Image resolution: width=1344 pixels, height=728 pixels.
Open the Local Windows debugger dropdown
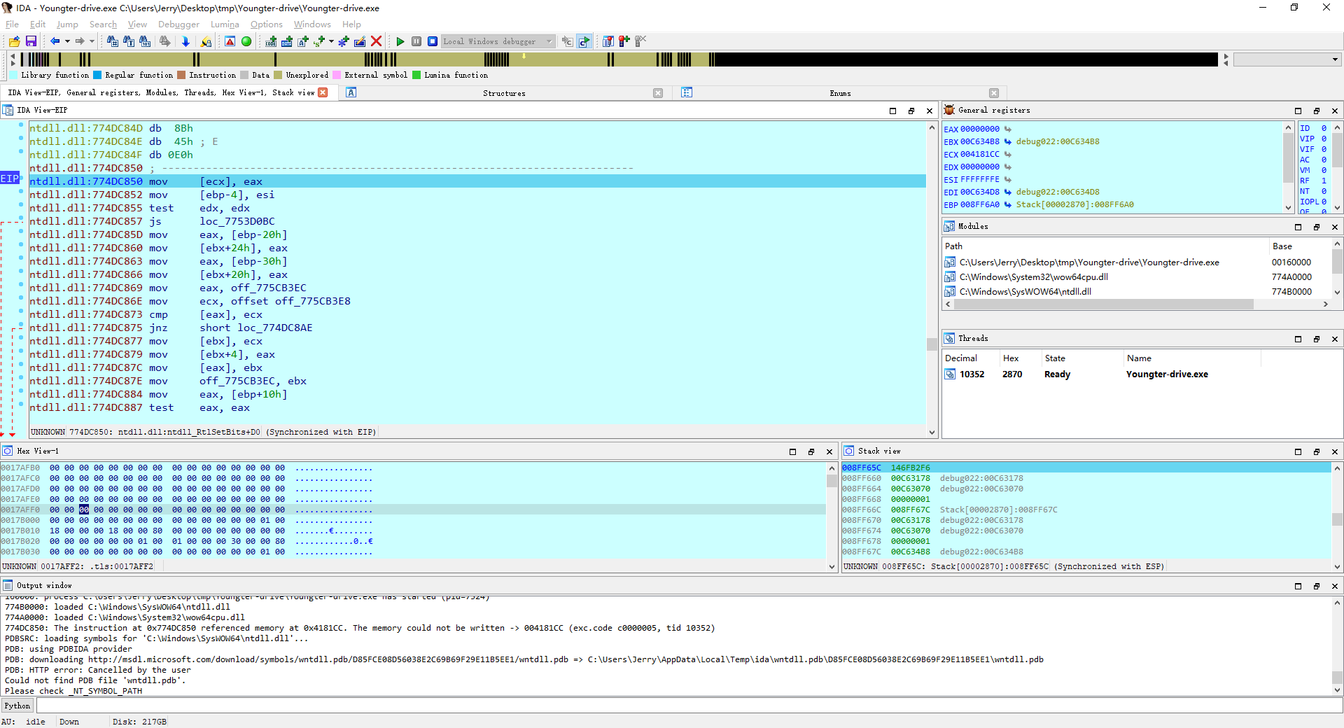coord(498,42)
